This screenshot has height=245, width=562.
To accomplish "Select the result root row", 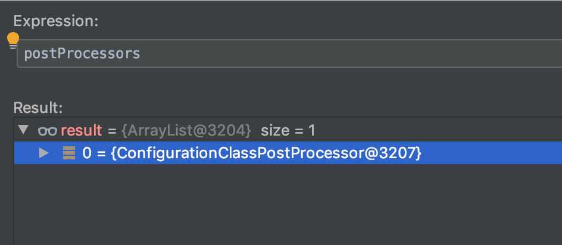I will (x=288, y=130).
